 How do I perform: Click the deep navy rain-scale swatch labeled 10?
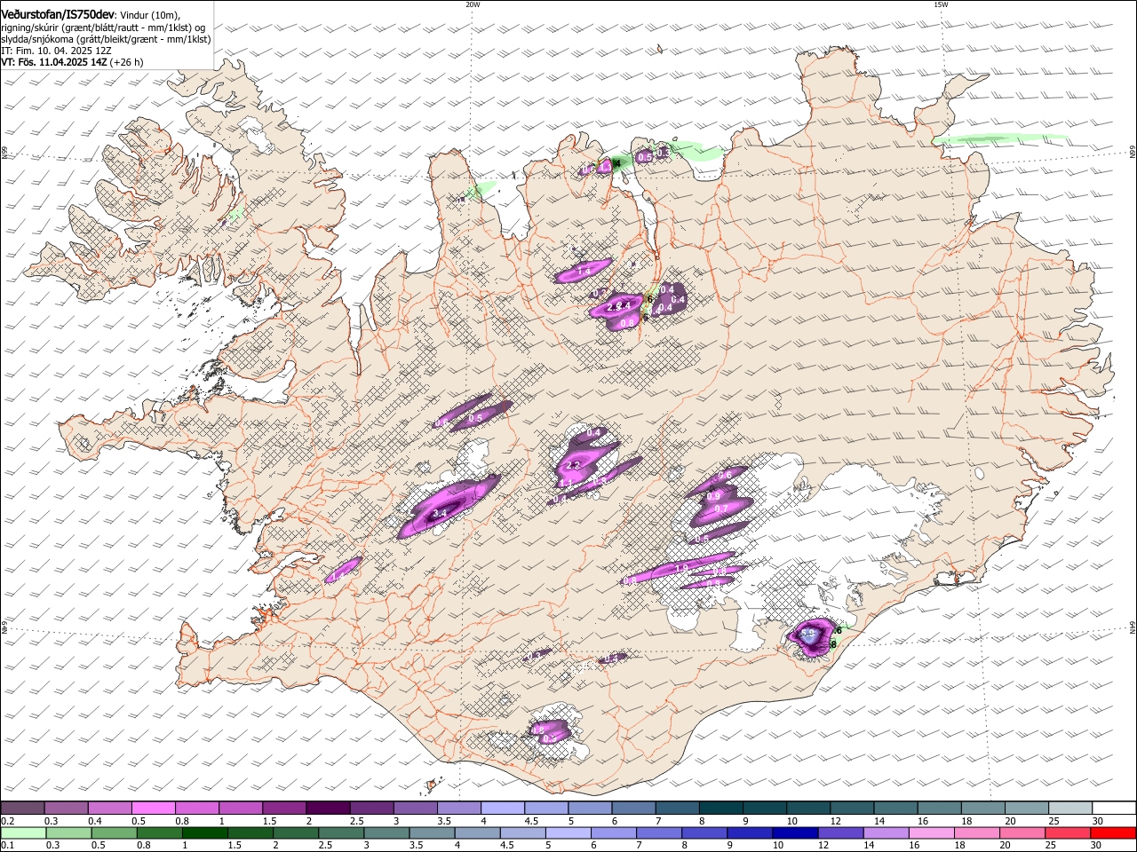click(794, 833)
